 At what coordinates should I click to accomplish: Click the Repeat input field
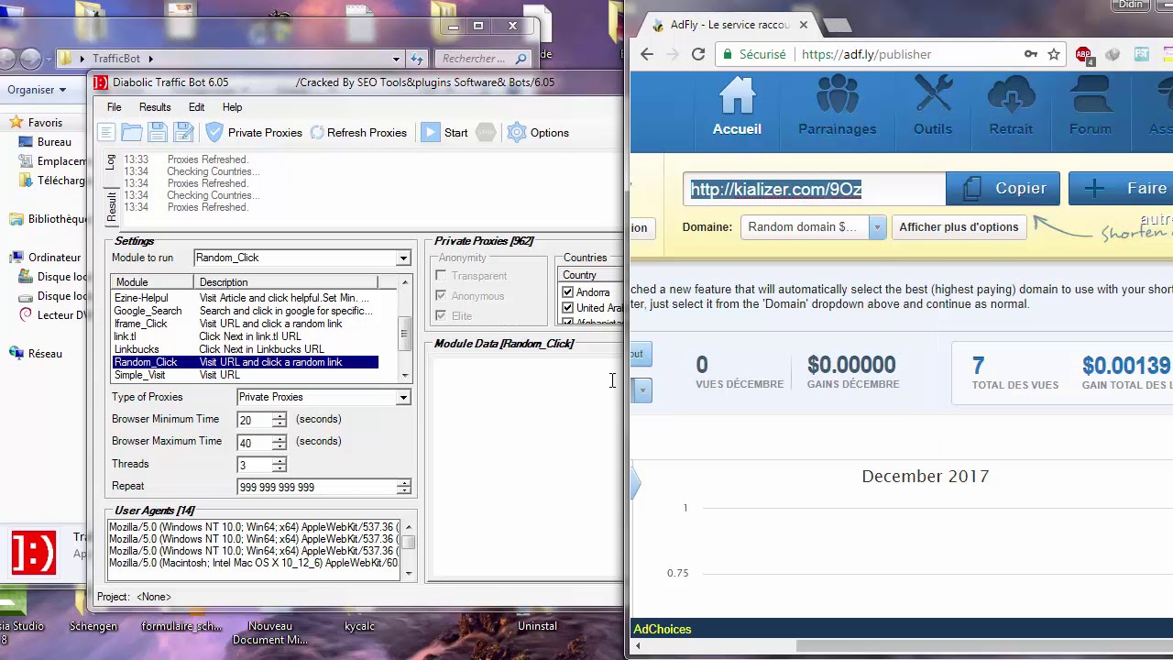[x=316, y=487]
